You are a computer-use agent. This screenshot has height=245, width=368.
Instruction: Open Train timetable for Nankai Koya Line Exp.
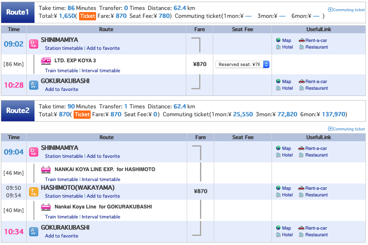[x=62, y=179]
